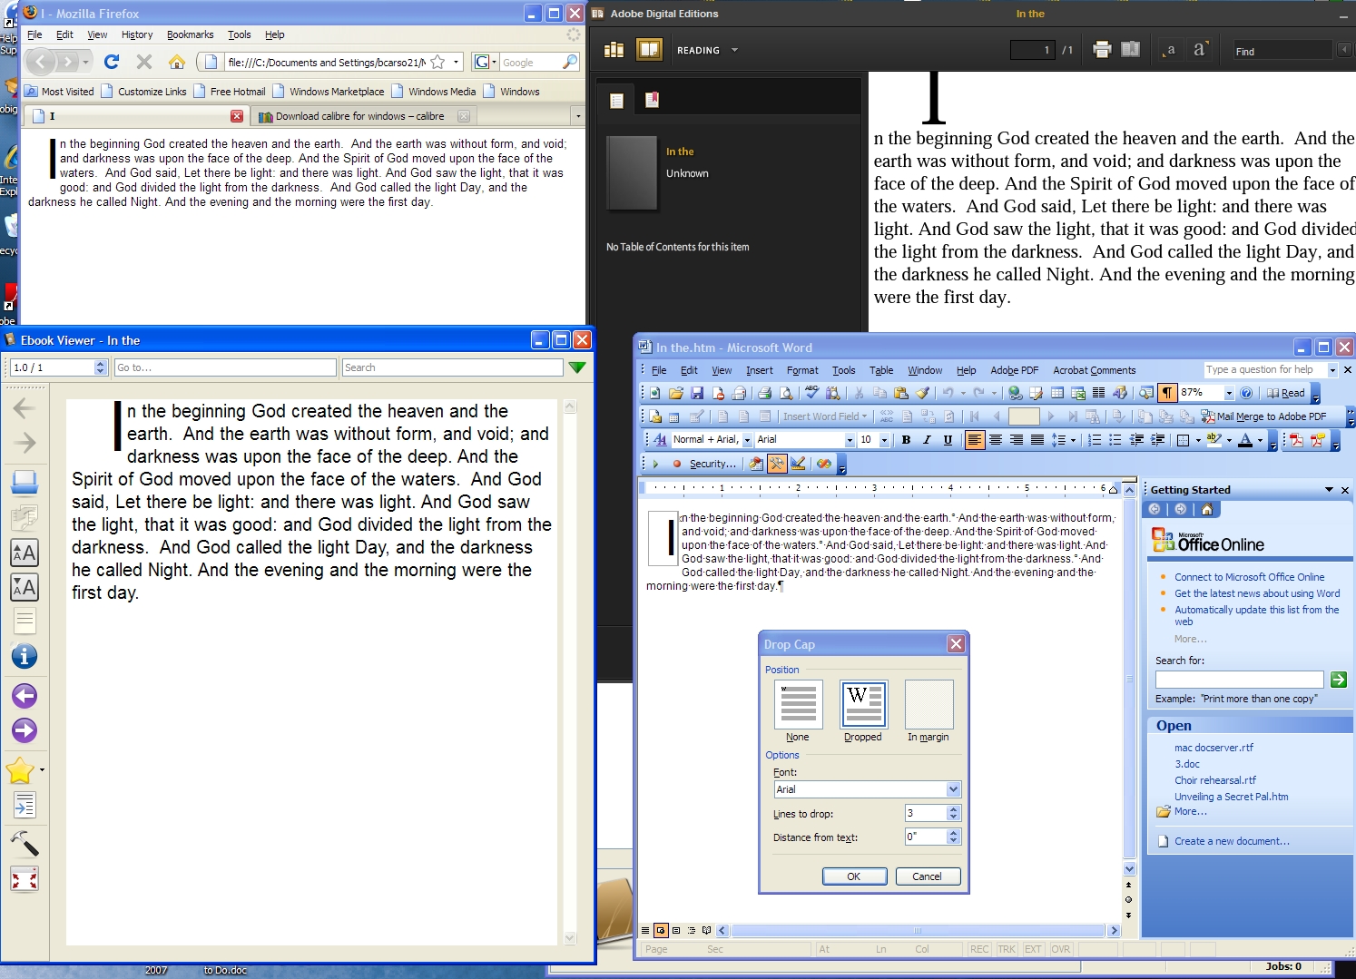Click Cancel in the Drop Cap dialog

pos(928,876)
